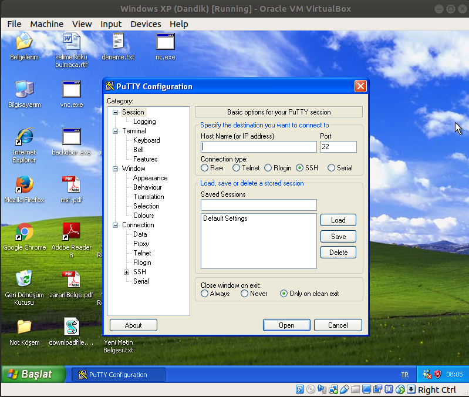Image resolution: width=469 pixels, height=397 pixels.
Task: Select nc.exe desktop icon
Action: pyautogui.click(x=166, y=42)
